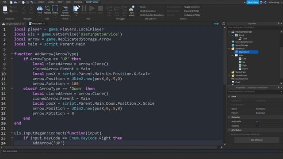Toggle the Disabled checkbox

(257, 126)
